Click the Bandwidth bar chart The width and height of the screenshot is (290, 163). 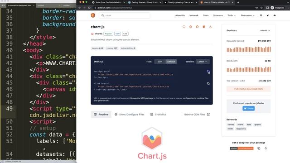point(249,69)
